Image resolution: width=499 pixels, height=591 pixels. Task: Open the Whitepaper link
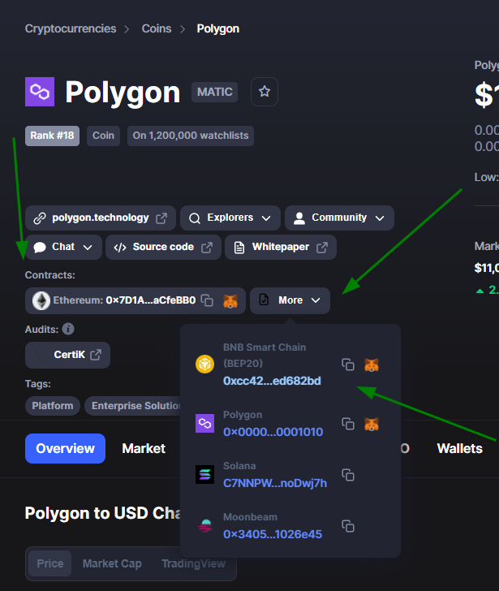pos(281,247)
